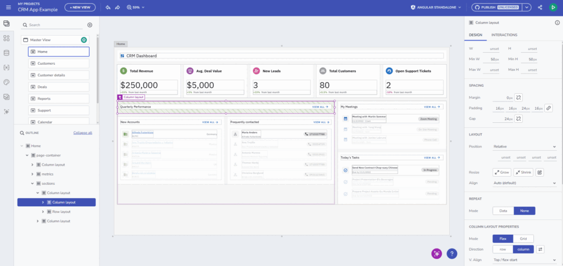Open the resize edit icon
Image resolution: width=563 pixels, height=266 pixels.
[539, 172]
